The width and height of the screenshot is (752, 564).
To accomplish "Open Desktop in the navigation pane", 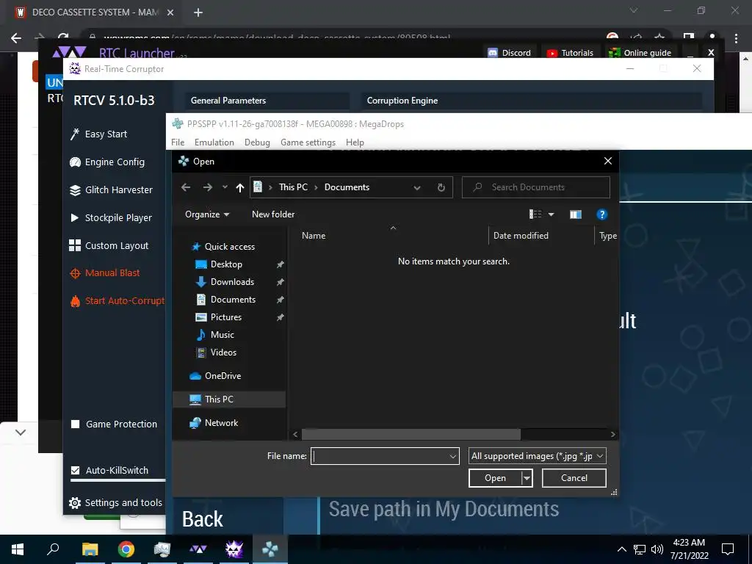I will point(226,264).
